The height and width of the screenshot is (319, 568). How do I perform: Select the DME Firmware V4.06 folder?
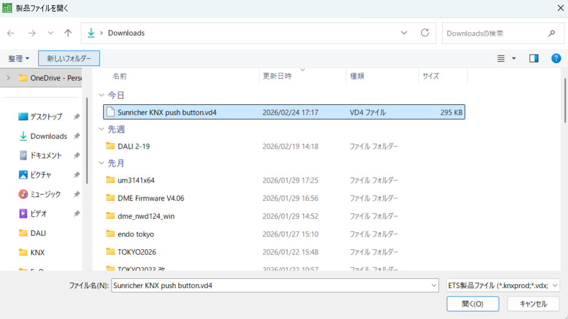[151, 198]
